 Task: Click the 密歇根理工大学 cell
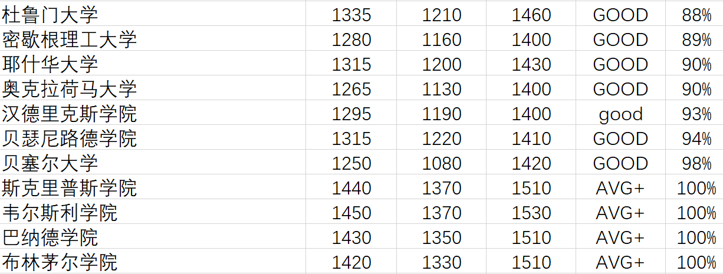70,39
